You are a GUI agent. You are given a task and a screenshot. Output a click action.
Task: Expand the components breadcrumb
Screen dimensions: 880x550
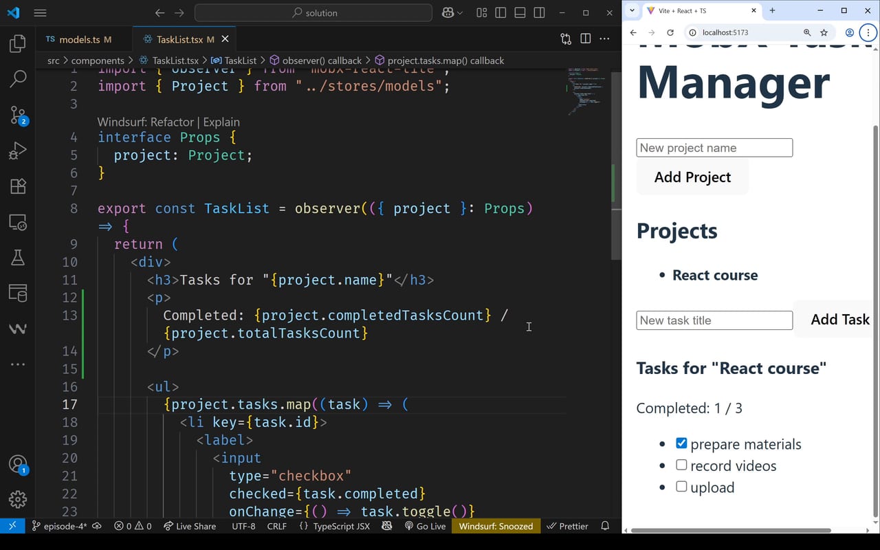[98, 60]
